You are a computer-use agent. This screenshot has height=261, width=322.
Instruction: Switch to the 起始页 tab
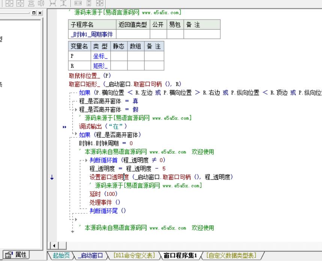tap(60, 256)
